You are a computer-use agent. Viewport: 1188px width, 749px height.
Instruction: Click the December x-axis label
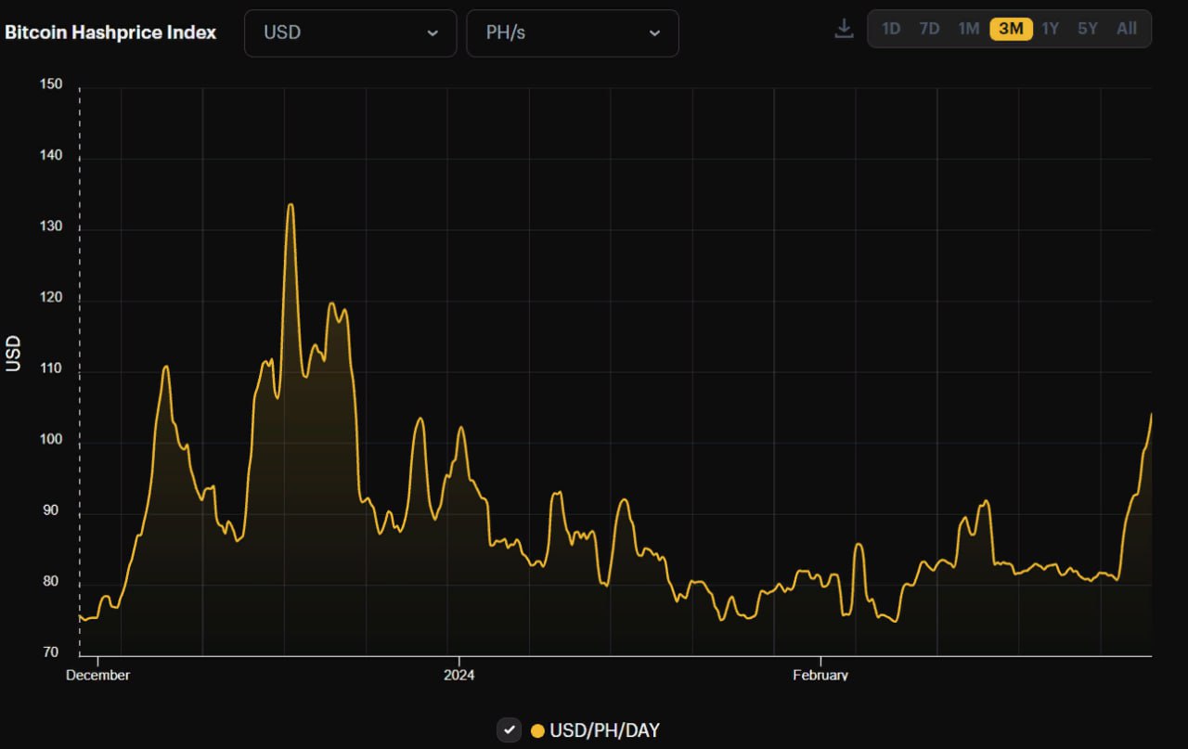97,676
